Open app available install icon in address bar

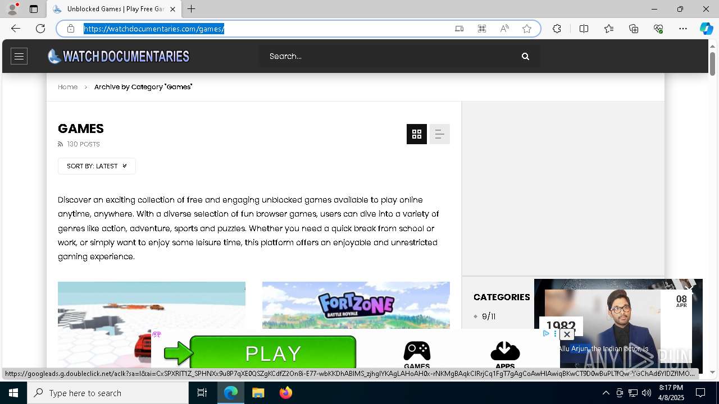tap(459, 29)
